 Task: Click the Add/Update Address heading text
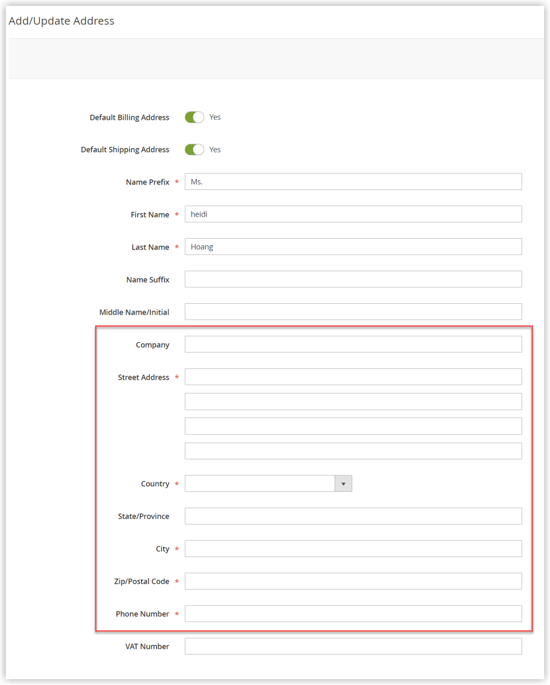62,21
